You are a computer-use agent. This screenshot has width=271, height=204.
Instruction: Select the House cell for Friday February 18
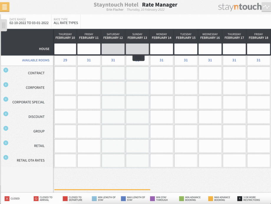click(258, 49)
